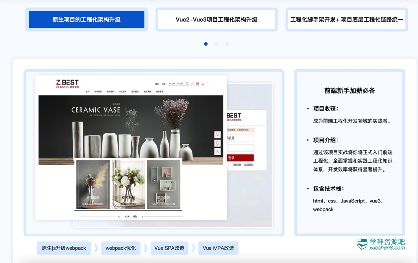Click the floating cart icon on banner side
This screenshot has height=263, width=418.
[x=217, y=135]
